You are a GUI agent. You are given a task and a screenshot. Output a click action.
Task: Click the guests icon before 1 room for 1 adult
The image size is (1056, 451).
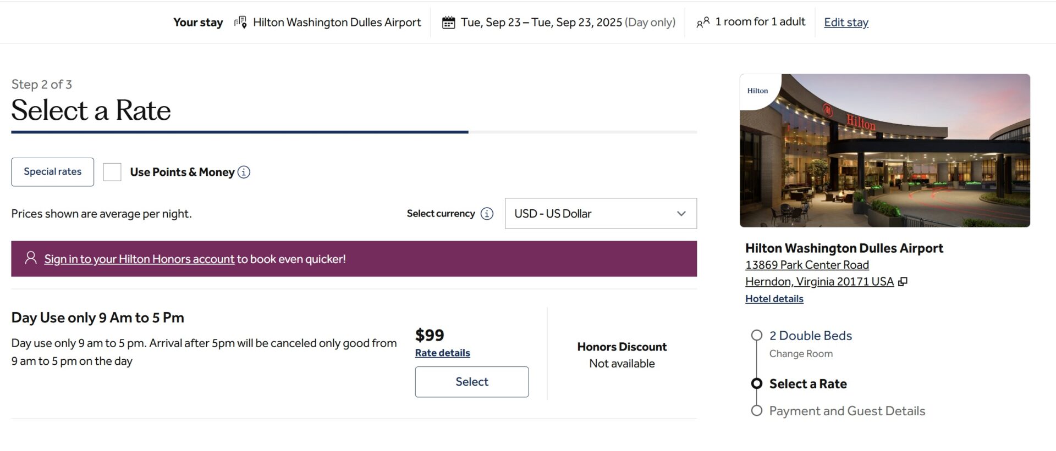[703, 23]
